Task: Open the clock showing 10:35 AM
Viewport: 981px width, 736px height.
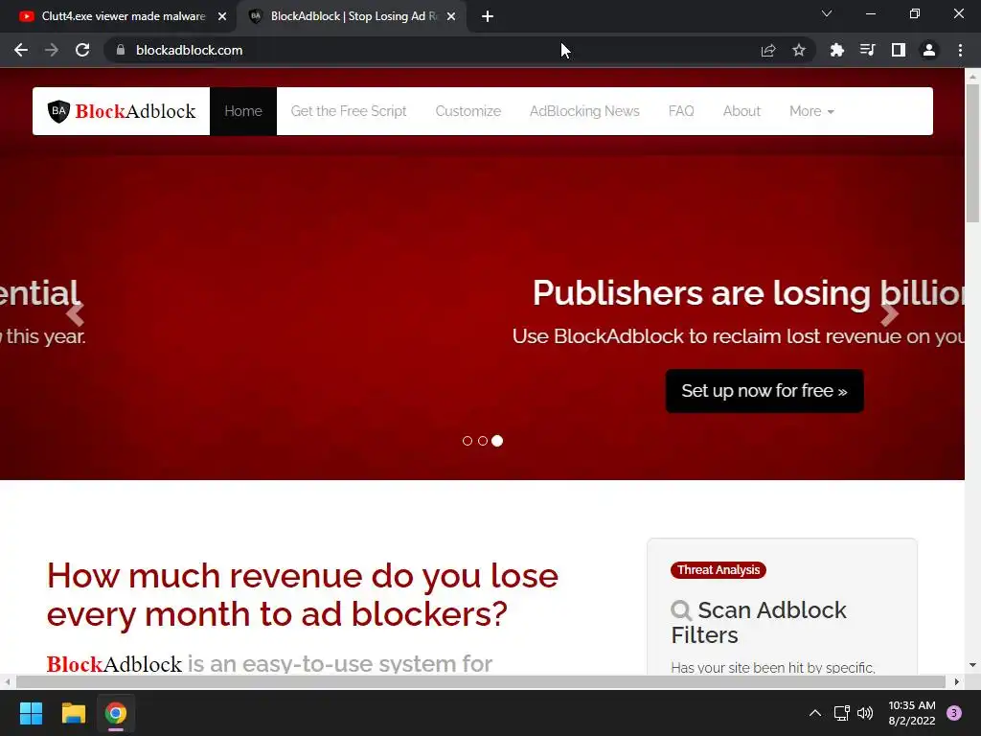Action: click(912, 713)
